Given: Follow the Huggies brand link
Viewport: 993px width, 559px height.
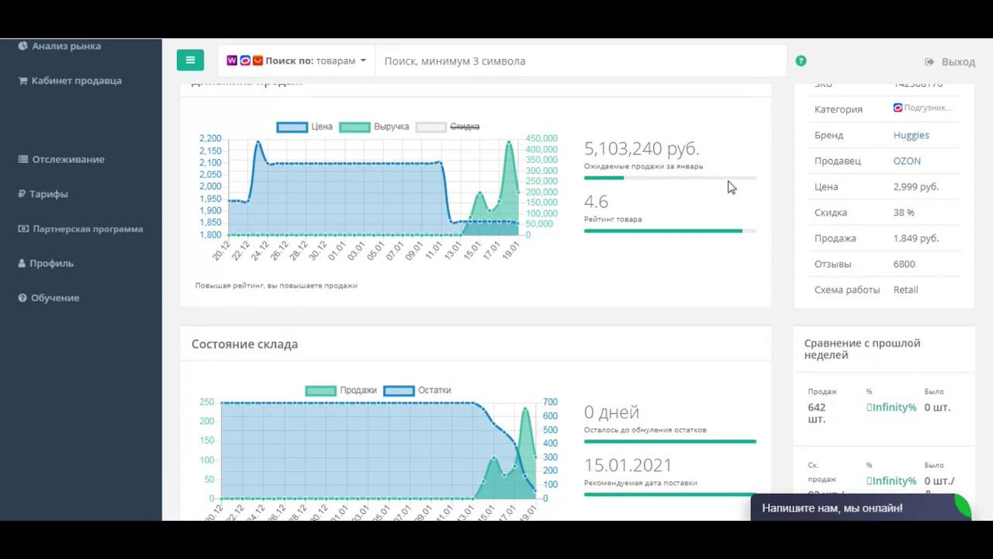Looking at the screenshot, I should point(911,135).
